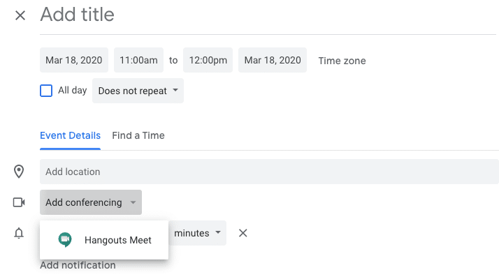Viewport: 499px width, 279px height.
Task: Enable the All day checkbox
Action: (46, 91)
